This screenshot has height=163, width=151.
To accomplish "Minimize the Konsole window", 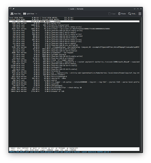I will pyautogui.click(x=135, y=9).
